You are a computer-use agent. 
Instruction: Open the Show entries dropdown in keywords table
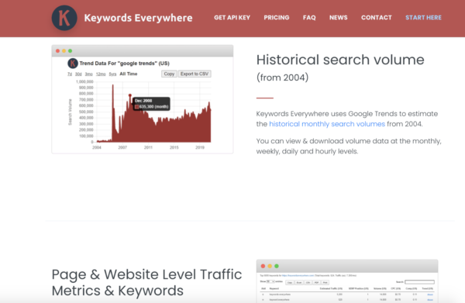(x=270, y=281)
